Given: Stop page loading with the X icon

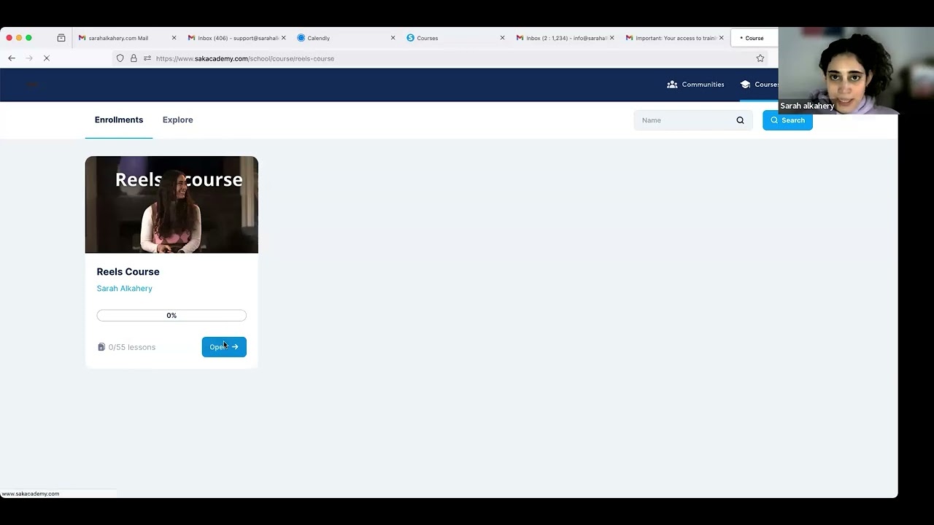Looking at the screenshot, I should [46, 58].
